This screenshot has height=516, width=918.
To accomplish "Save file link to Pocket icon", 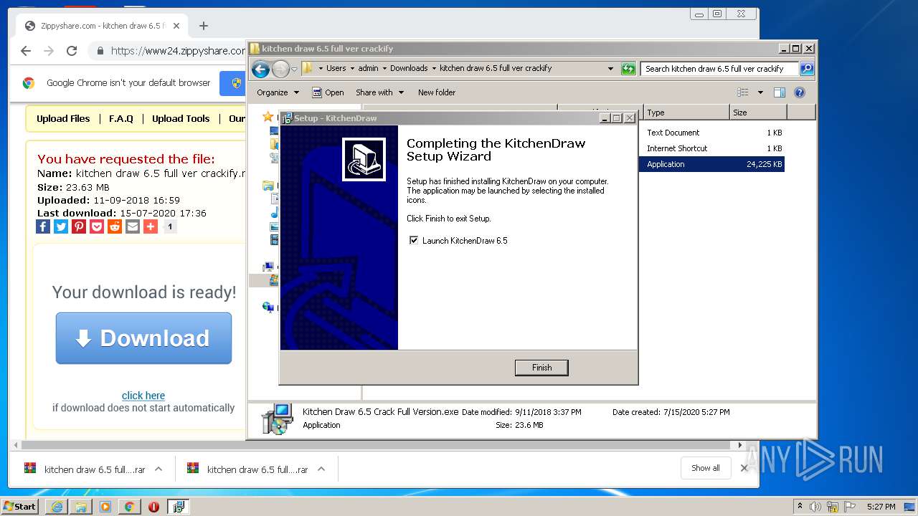I will [97, 226].
